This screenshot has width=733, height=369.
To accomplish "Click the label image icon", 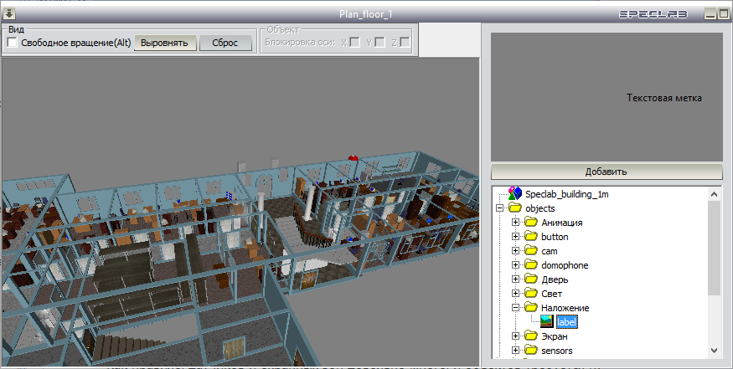I will [547, 321].
